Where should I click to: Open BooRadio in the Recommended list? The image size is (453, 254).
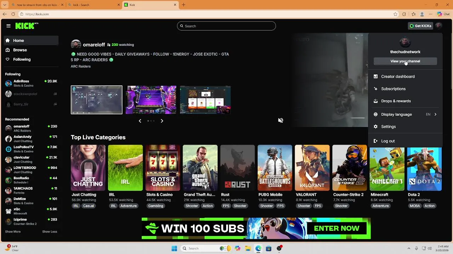pyautogui.click(x=31, y=180)
